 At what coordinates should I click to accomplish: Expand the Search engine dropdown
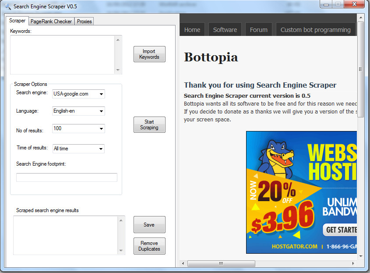pos(101,94)
